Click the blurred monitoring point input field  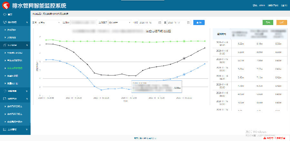point(83,22)
